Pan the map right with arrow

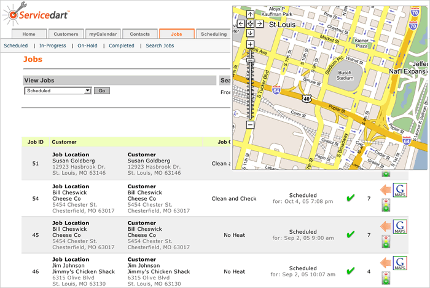260,24
